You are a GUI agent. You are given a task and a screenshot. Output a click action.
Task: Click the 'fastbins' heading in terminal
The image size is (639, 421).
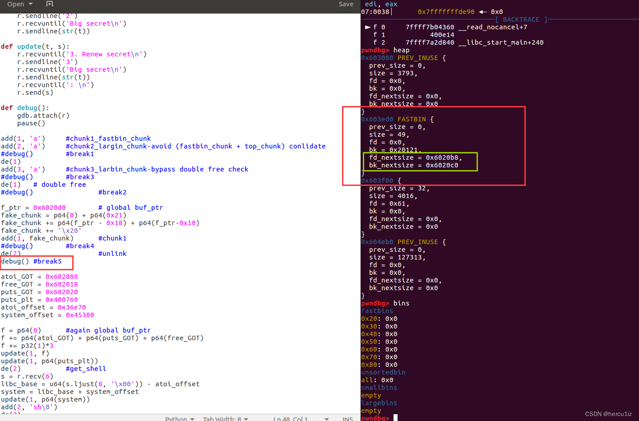(x=377, y=311)
